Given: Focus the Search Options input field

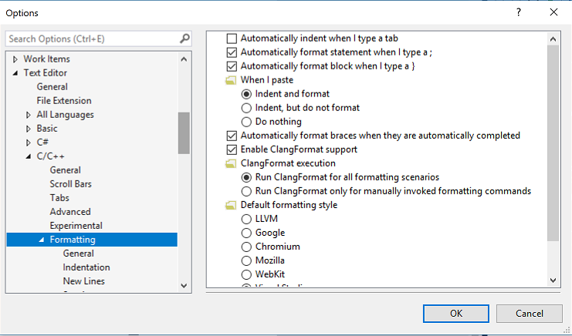Looking at the screenshot, I should [91, 39].
